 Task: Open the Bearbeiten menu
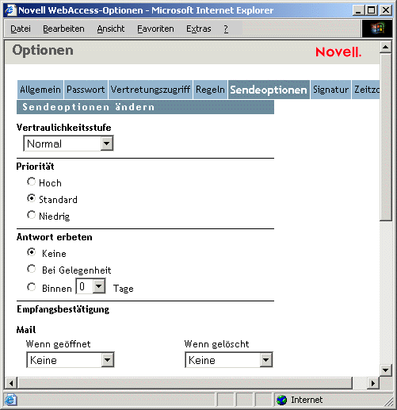[x=63, y=29]
